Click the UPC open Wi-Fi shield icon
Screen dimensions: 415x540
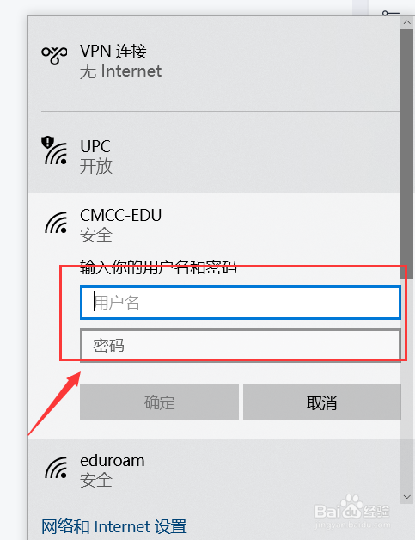tap(54, 150)
